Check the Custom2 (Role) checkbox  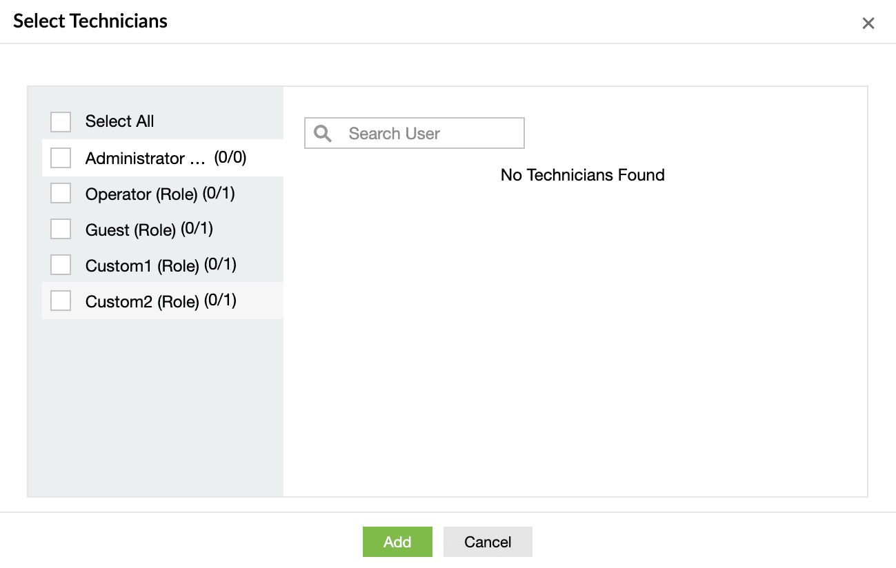coord(60,300)
